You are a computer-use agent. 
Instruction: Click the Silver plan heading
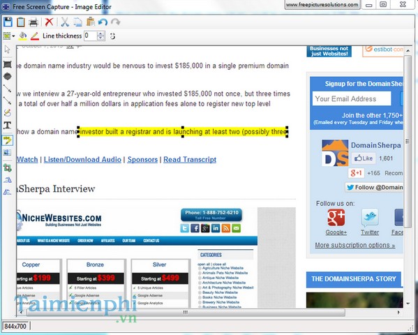159,265
